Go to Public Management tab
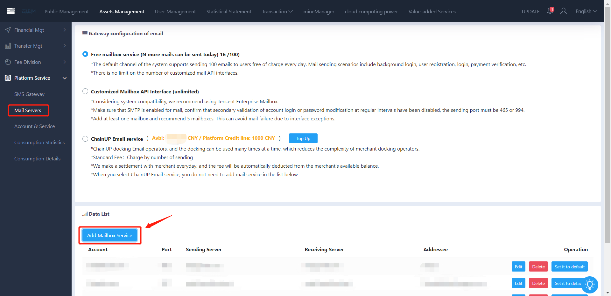 (x=67, y=11)
